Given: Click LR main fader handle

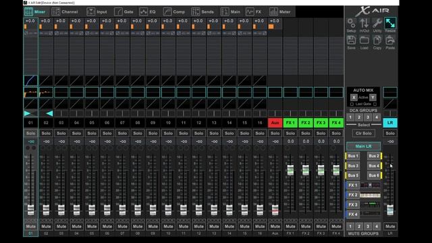Looking at the screenshot, I should click(390, 210).
